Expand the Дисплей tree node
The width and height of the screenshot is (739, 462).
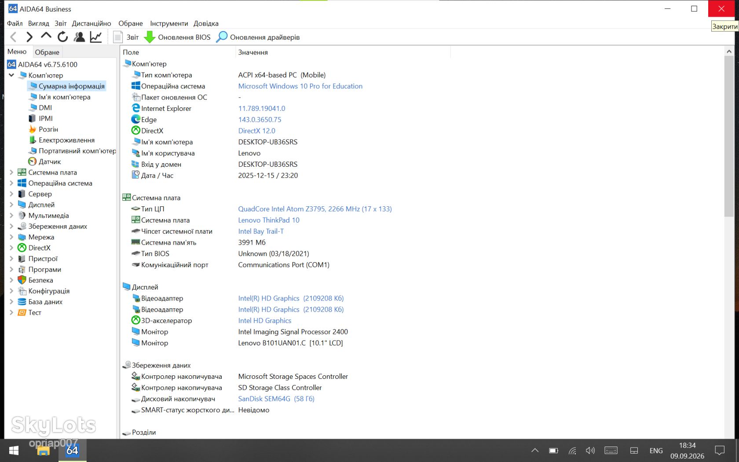[11, 205]
